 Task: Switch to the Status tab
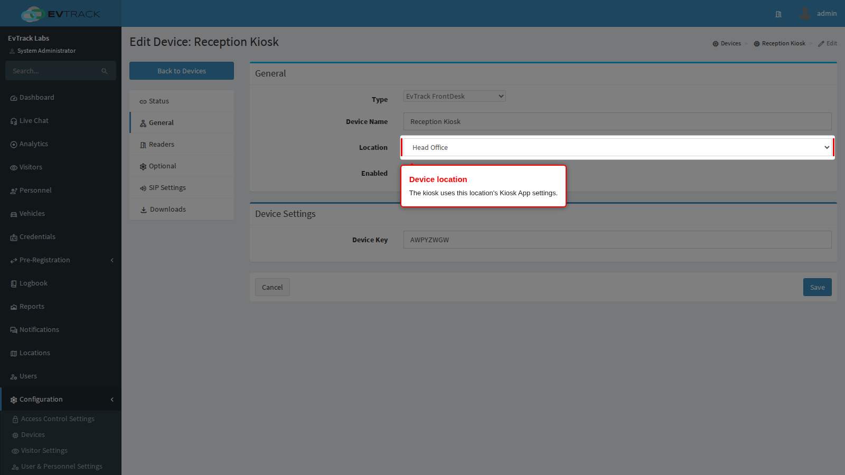pyautogui.click(x=182, y=101)
